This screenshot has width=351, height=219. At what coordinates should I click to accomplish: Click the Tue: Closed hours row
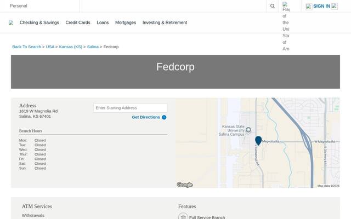32,145
